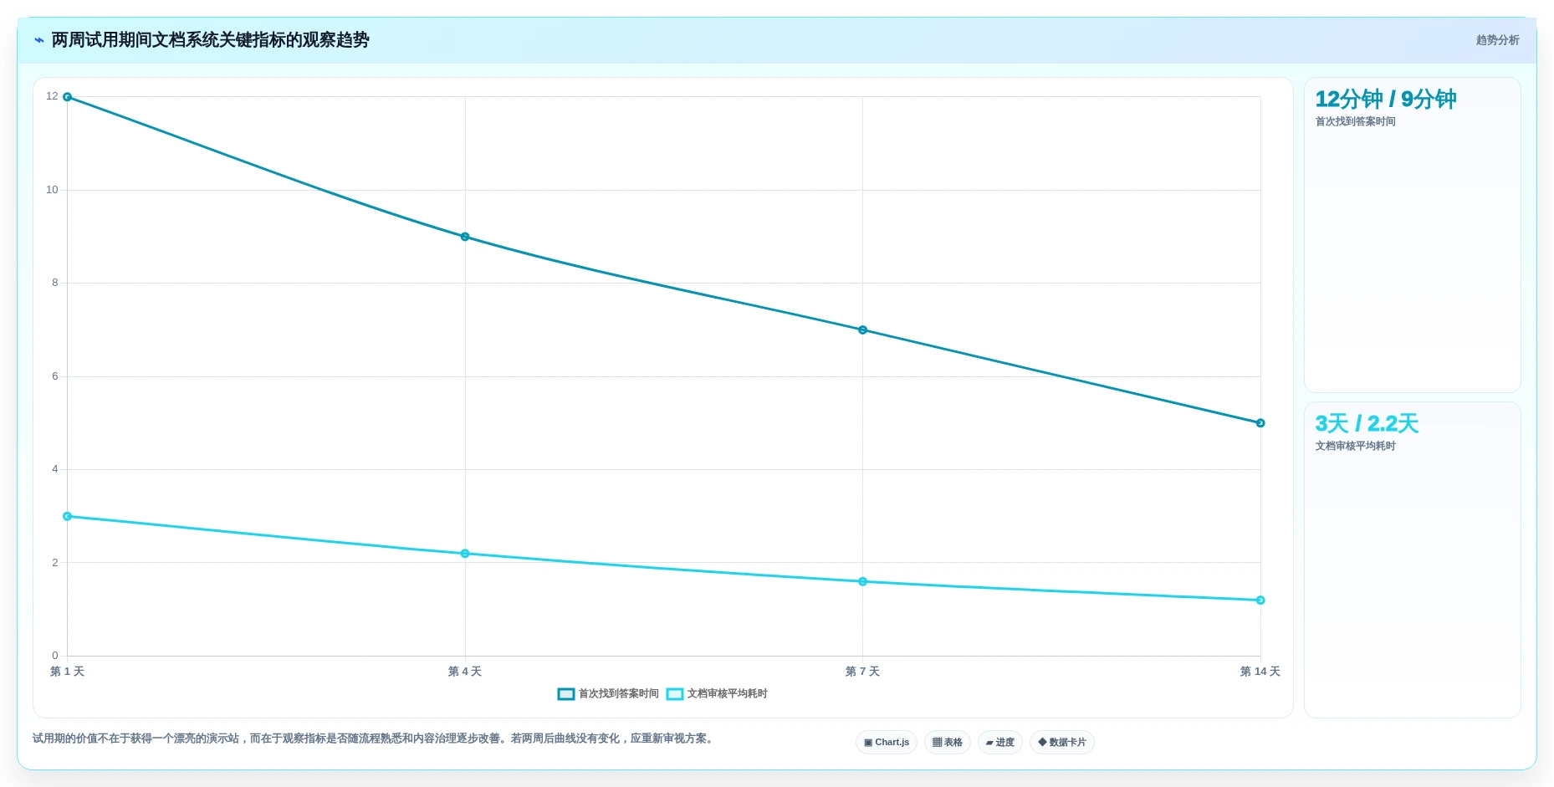Click the 趋势分析 label in the header
1554x787 pixels.
[1497, 40]
